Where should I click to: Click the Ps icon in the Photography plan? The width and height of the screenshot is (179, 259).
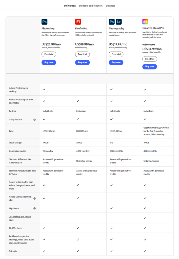[112, 22]
